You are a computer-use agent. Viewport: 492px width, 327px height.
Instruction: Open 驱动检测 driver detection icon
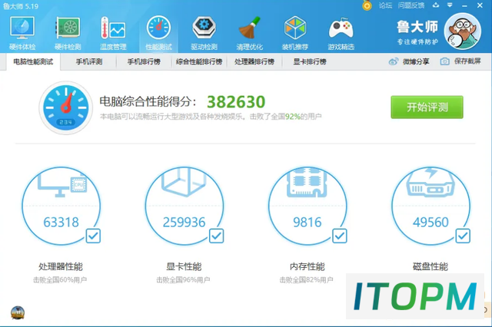point(204,28)
